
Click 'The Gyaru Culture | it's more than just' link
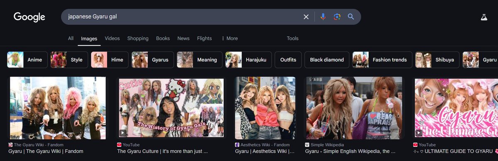point(162,151)
